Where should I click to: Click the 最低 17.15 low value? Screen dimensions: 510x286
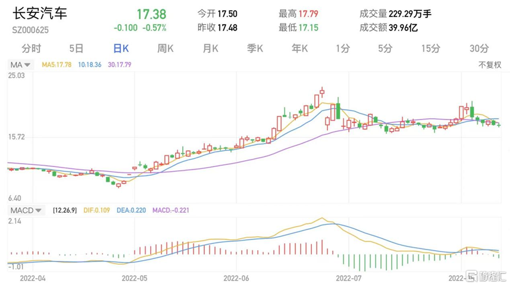[x=298, y=28]
